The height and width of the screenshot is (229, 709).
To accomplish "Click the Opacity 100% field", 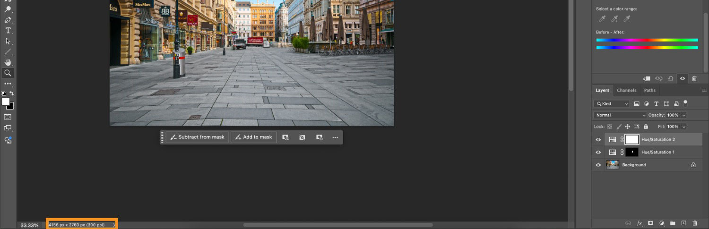I will pos(673,115).
